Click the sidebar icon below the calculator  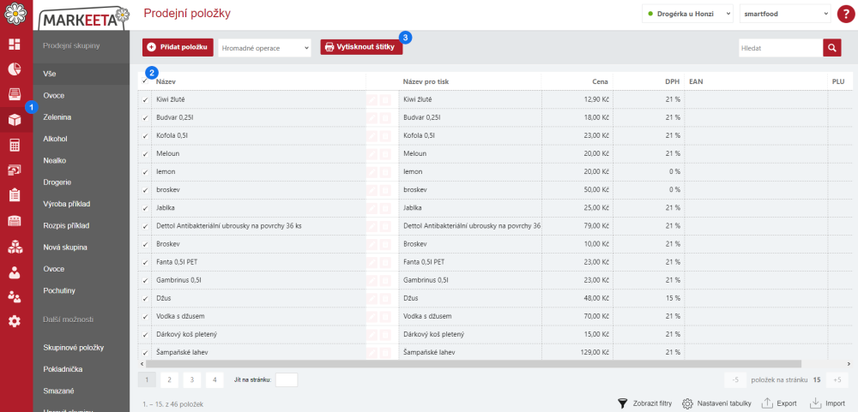(15, 170)
